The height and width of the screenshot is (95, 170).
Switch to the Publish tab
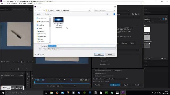point(132,43)
